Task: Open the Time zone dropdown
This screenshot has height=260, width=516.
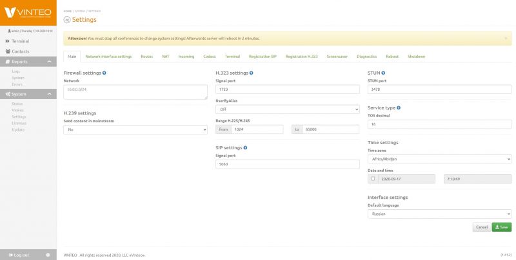Action: click(440, 159)
